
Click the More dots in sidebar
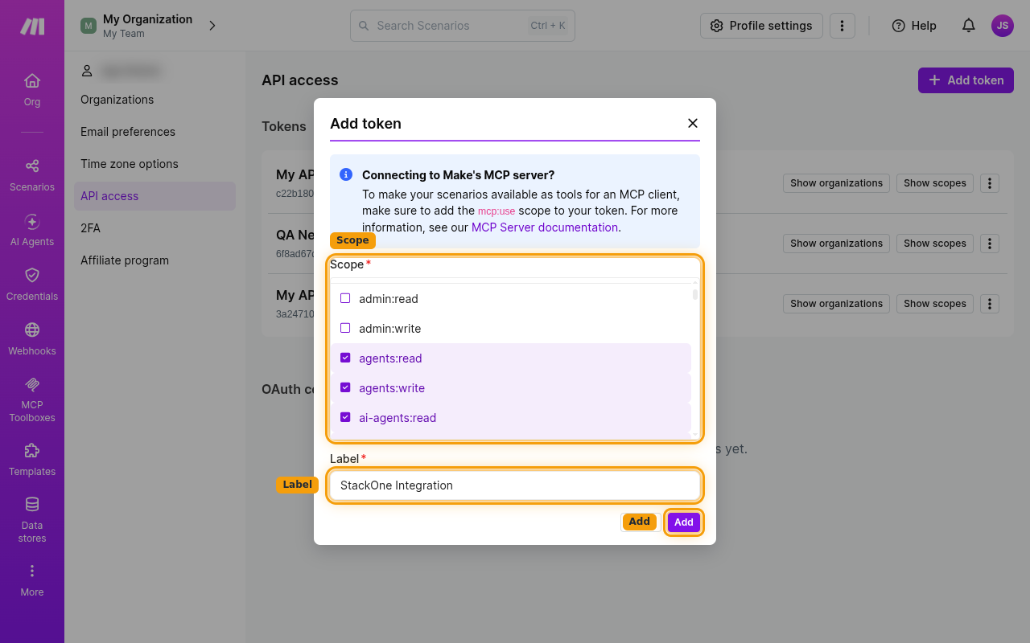pyautogui.click(x=32, y=571)
